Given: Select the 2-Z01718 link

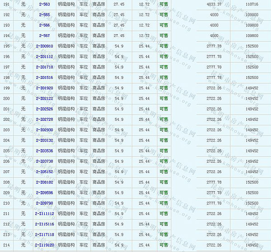Looking at the screenshot, I should [44, 67].
